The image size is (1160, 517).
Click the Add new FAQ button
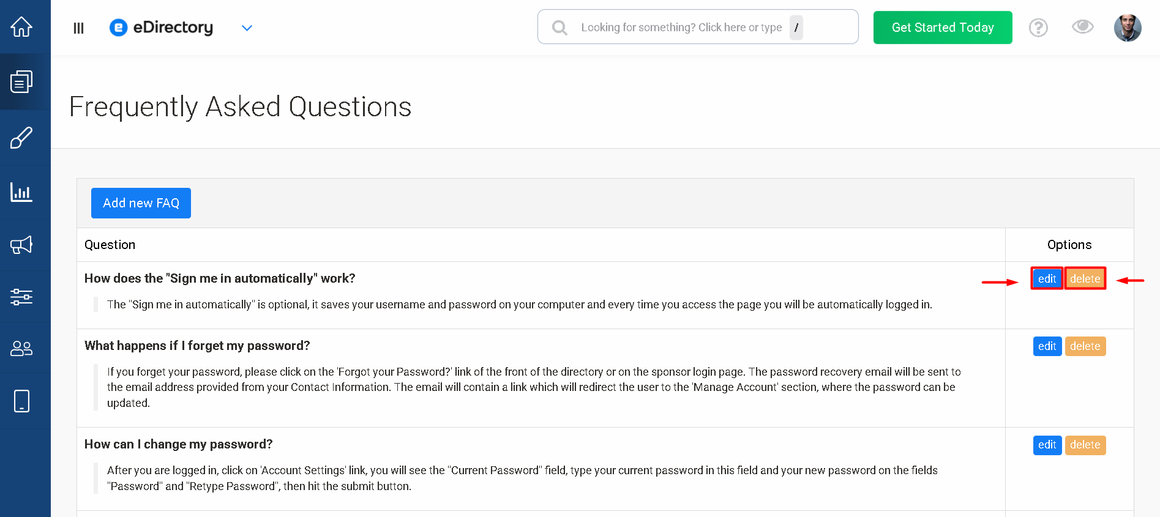[x=141, y=203]
